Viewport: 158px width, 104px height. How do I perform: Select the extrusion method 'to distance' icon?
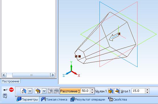(x=38, y=91)
